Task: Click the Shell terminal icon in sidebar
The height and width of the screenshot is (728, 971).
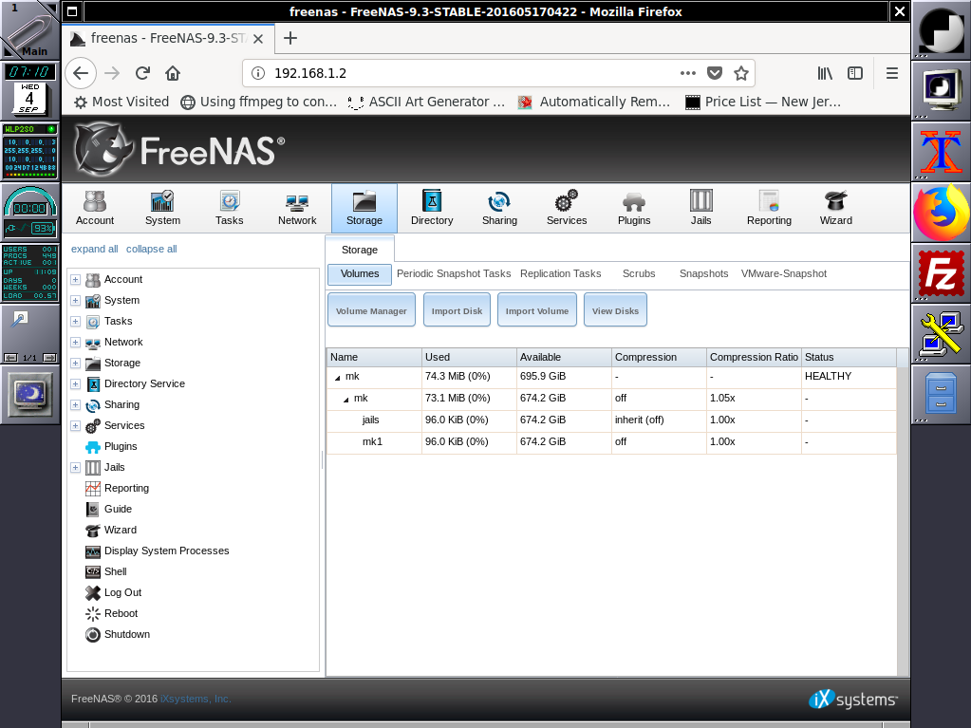Action: click(x=93, y=572)
